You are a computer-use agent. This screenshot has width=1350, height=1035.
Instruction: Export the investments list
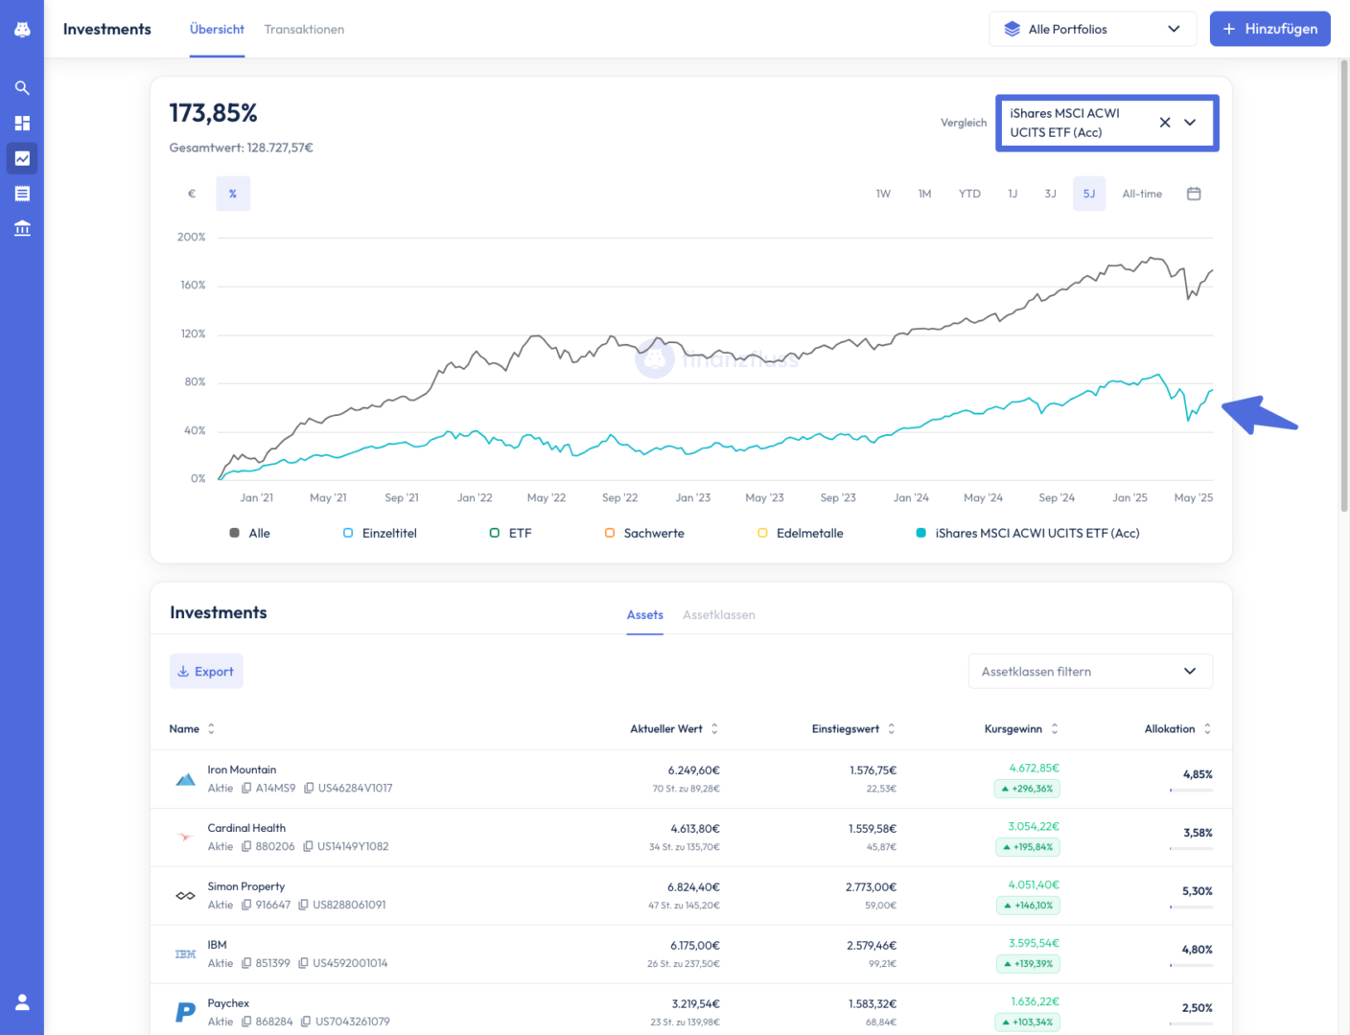tap(206, 671)
